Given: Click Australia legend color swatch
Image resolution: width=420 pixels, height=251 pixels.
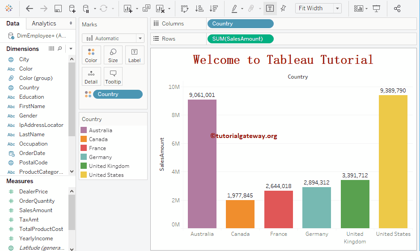Looking at the screenshot, I should (x=84, y=130).
